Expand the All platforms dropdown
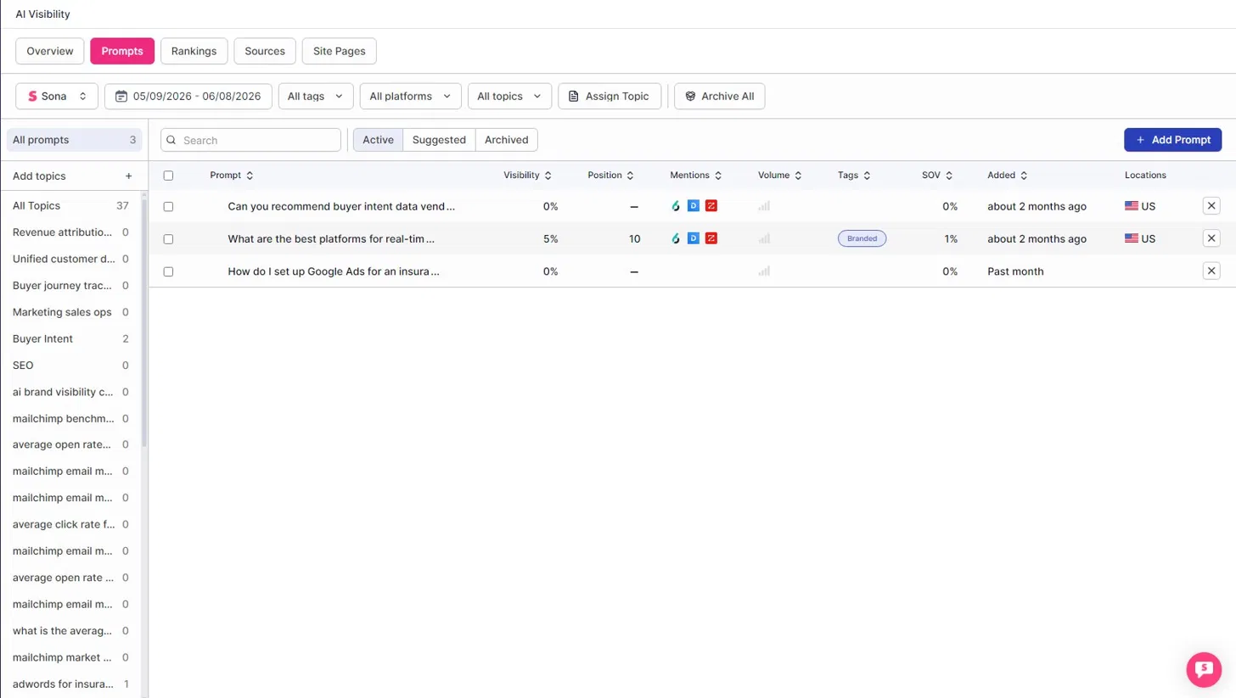This screenshot has width=1236, height=698. [411, 97]
